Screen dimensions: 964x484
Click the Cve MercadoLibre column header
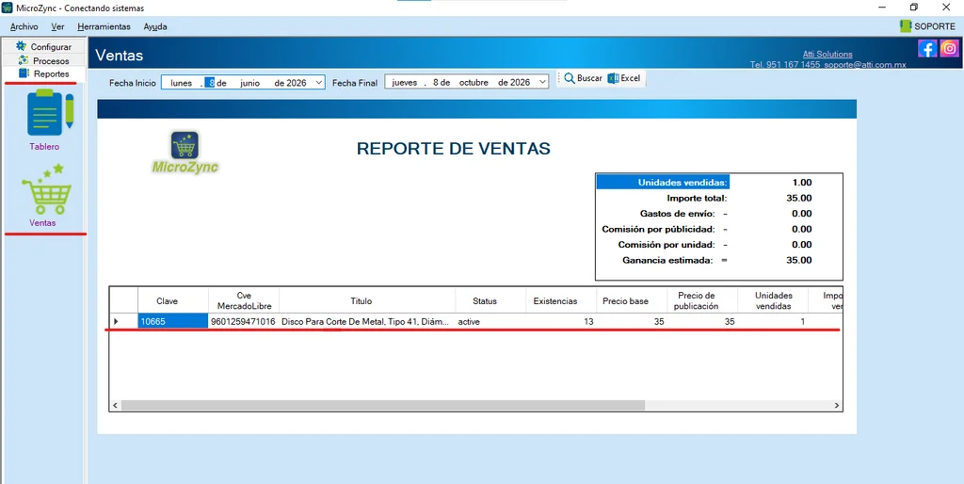244,301
